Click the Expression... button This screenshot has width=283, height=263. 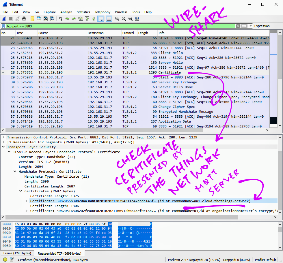tap(263, 26)
